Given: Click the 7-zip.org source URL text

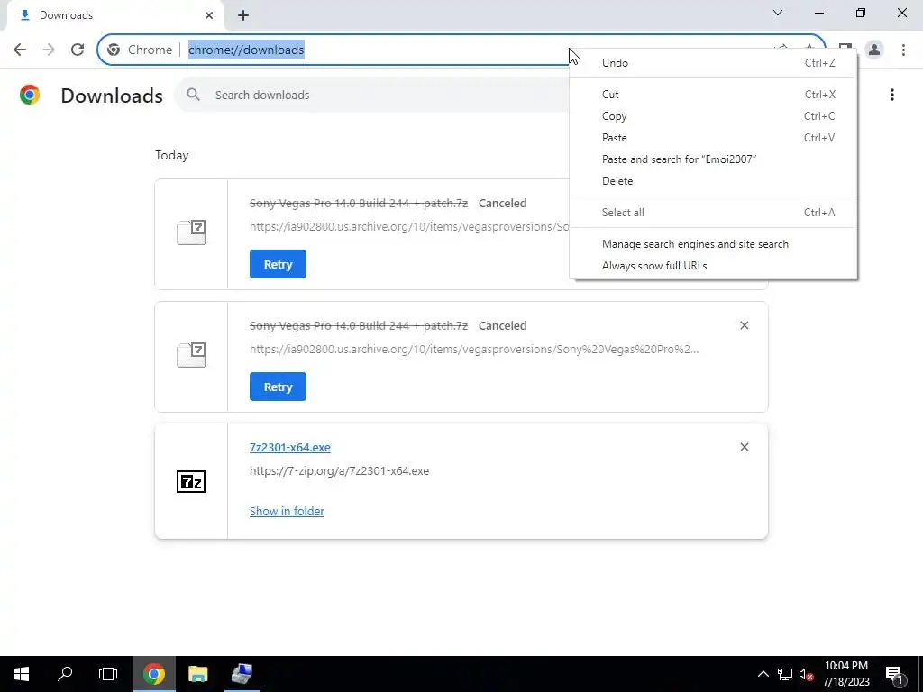Looking at the screenshot, I should click(339, 470).
